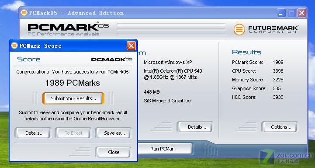Viewport: 315px width, 168px height.
Task: Click the red X of PCMark Score dialog
Action: 131,46
